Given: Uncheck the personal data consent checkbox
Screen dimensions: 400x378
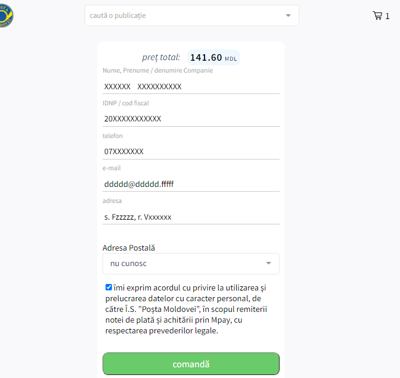Looking at the screenshot, I should [x=108, y=288].
